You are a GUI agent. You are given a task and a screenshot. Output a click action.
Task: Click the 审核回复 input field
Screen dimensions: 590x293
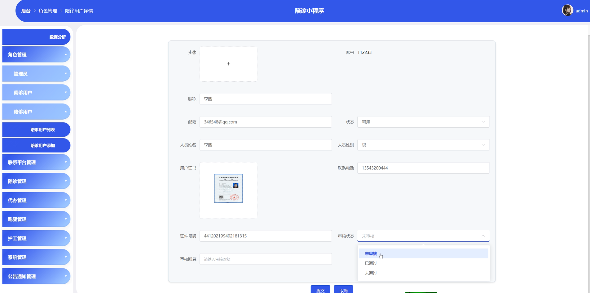pyautogui.click(x=266, y=259)
